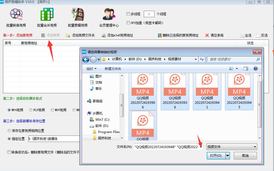
Task: Select the FLV视频 radio button
Action: pyautogui.click(x=31, y=110)
